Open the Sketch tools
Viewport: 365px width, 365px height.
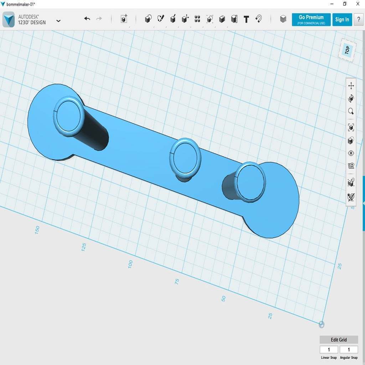tap(161, 19)
